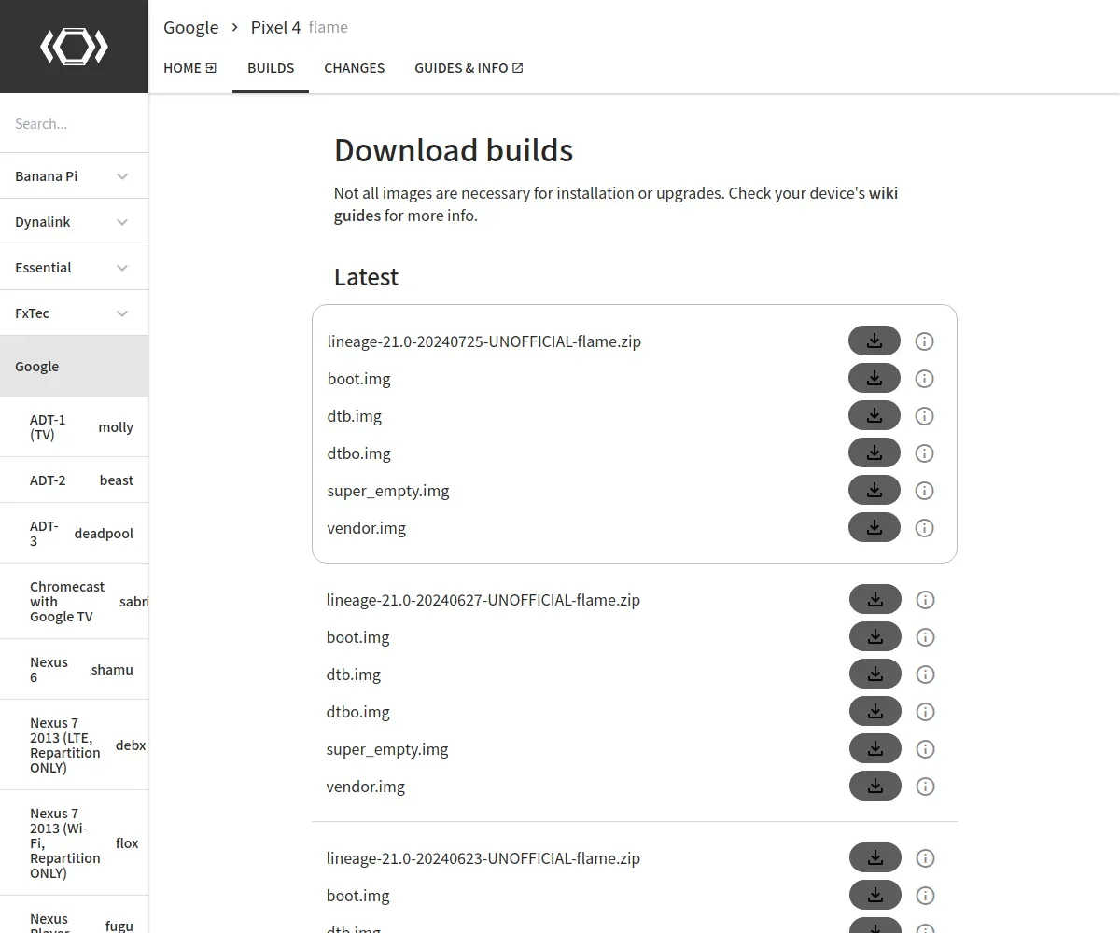
Task: Show info for lineage-21.0-20240627 zip
Action: pyautogui.click(x=925, y=600)
